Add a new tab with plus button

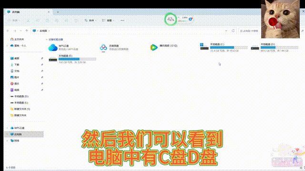click(58, 12)
